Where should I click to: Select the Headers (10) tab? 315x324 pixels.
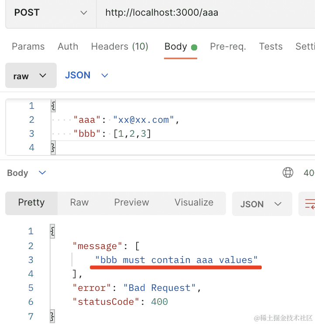click(x=120, y=47)
